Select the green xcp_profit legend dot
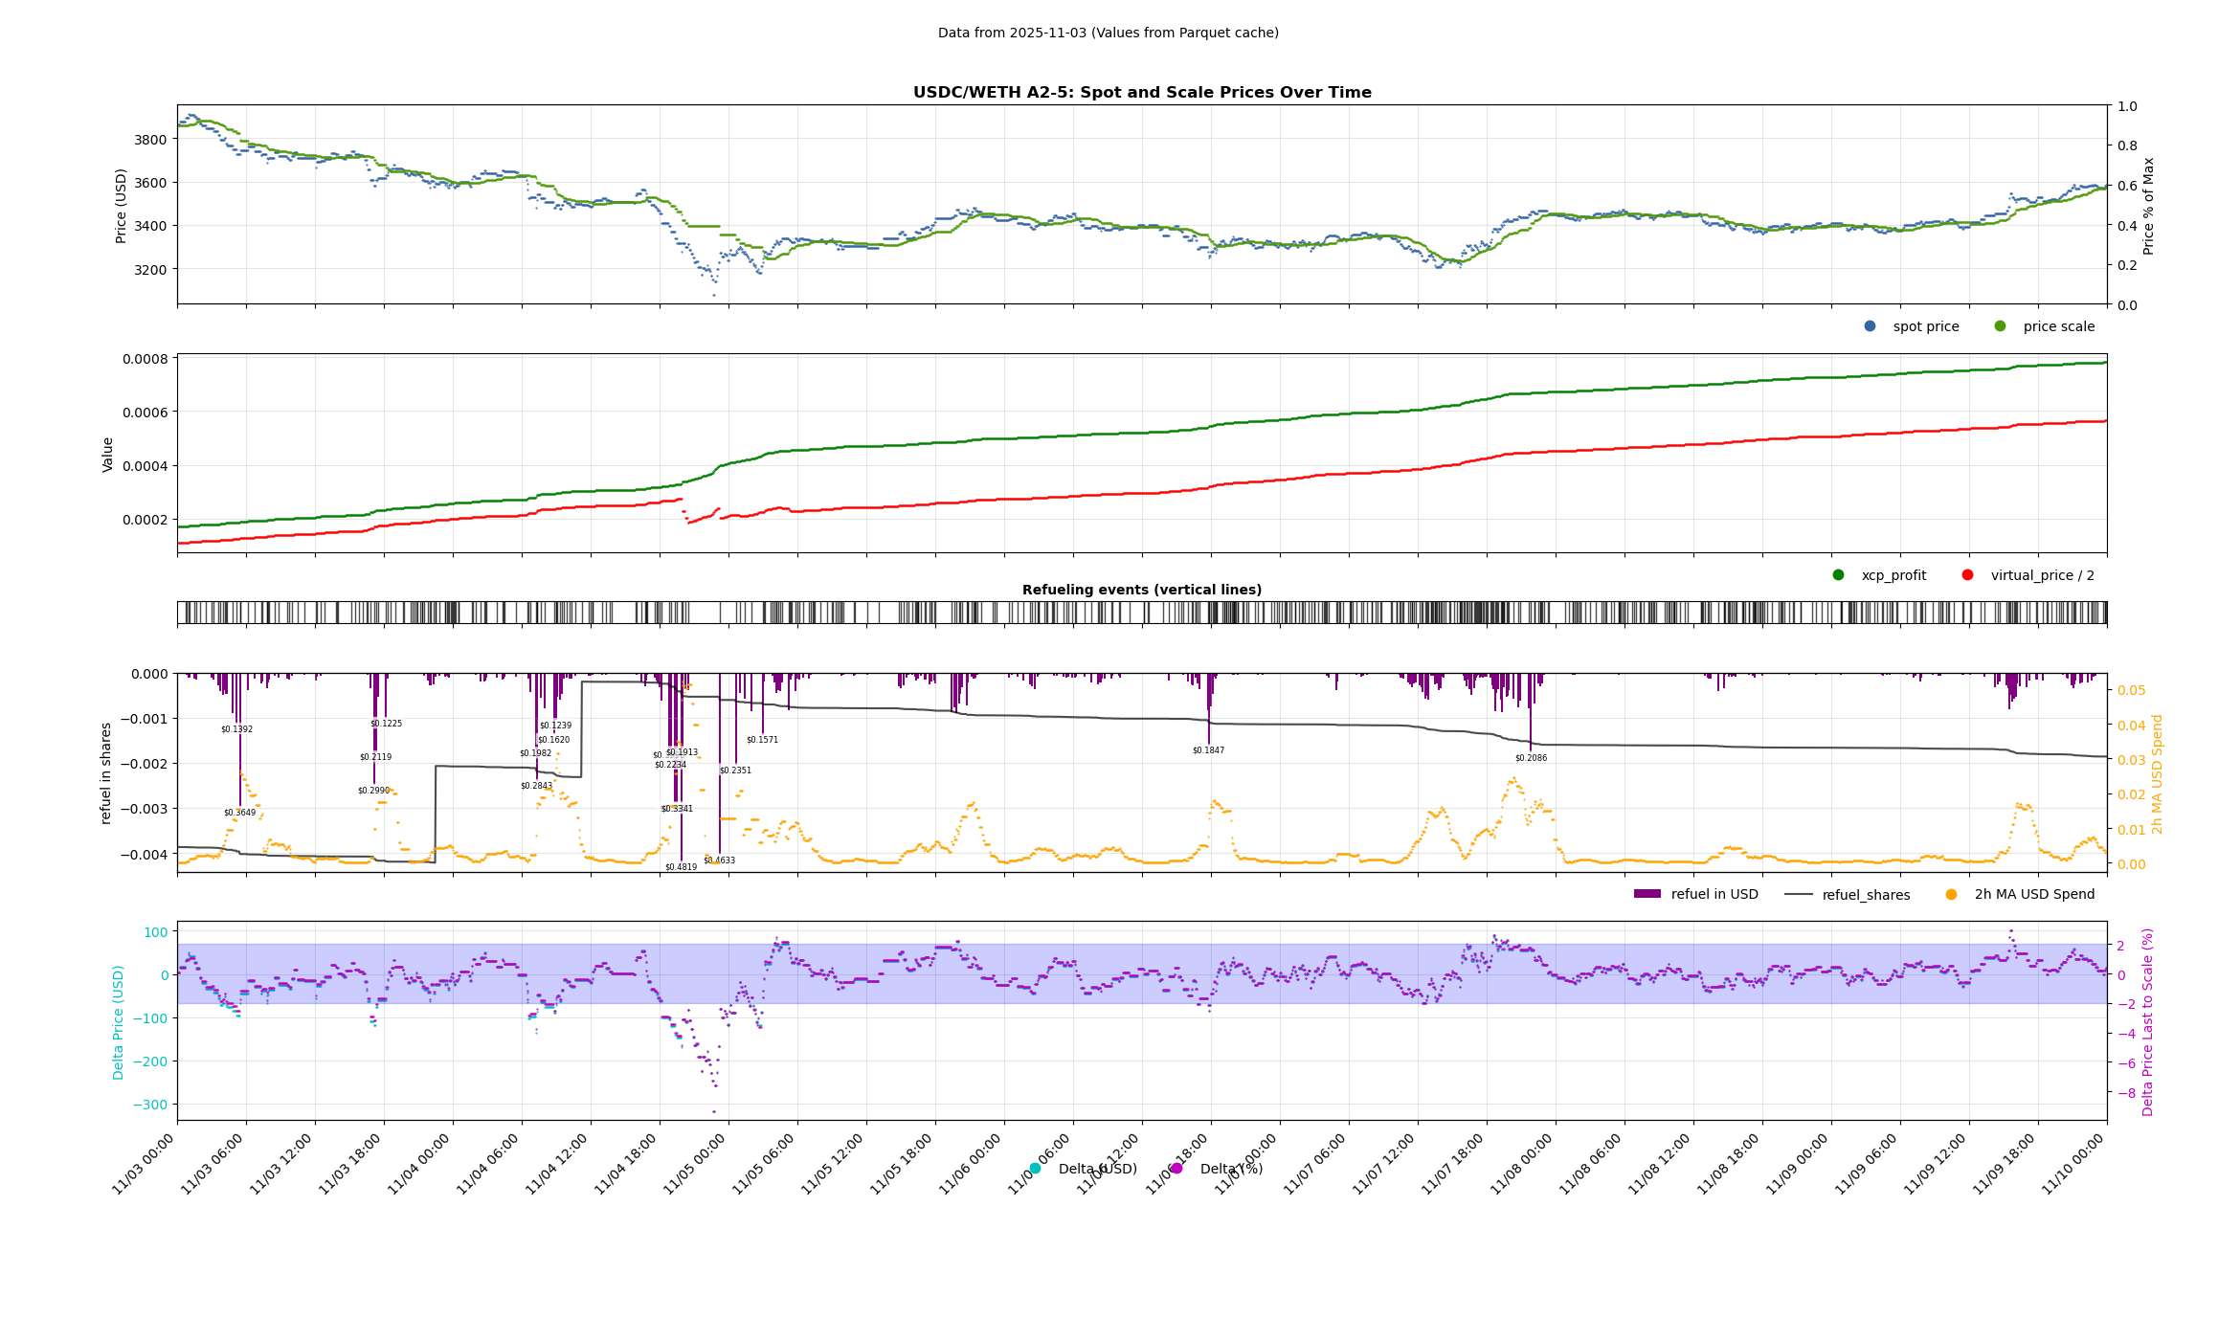Image resolution: width=2218 pixels, height=1318 pixels. pyautogui.click(x=1838, y=575)
